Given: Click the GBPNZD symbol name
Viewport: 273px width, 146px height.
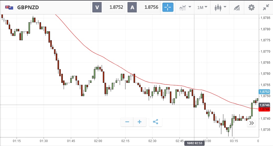Looking at the screenshot, I should [x=28, y=7].
